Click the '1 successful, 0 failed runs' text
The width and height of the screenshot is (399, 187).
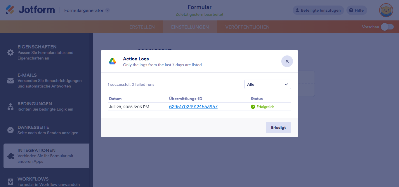tap(131, 84)
